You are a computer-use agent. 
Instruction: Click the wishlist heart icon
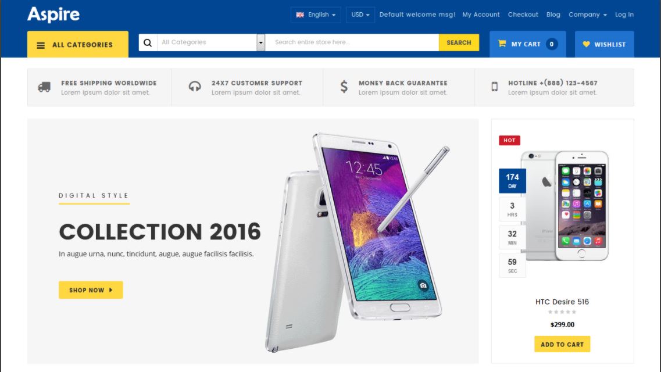586,44
